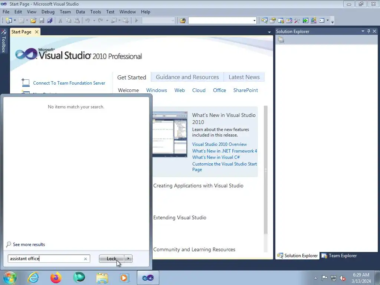
Task: Expand the collapsed Toolbox side panel
Action: [4, 41]
